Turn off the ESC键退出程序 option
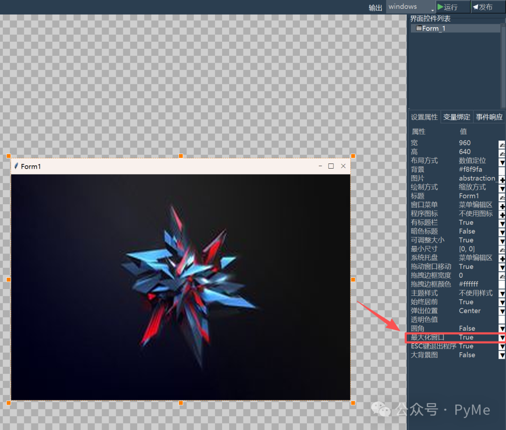The height and width of the screenshot is (430, 506). point(502,346)
